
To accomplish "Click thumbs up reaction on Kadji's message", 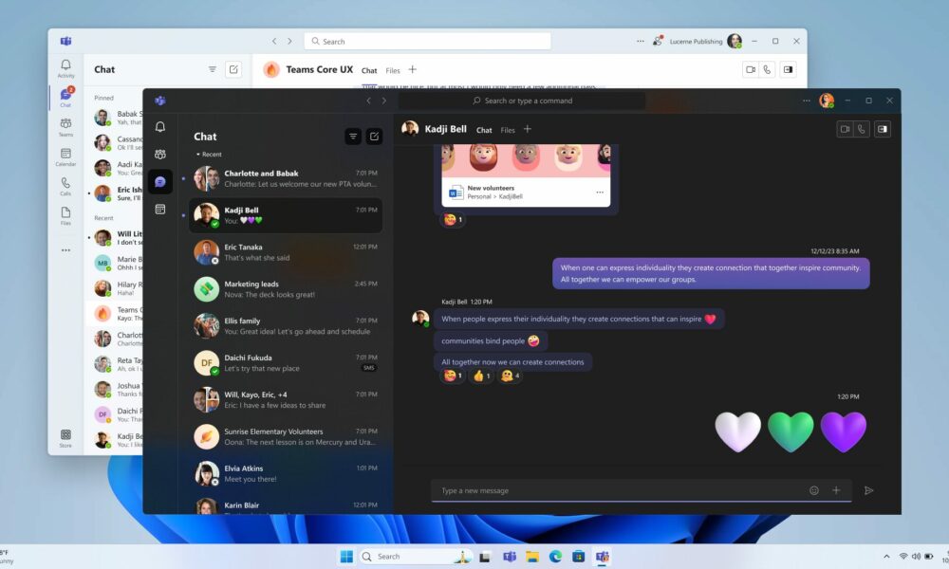I will click(x=481, y=376).
